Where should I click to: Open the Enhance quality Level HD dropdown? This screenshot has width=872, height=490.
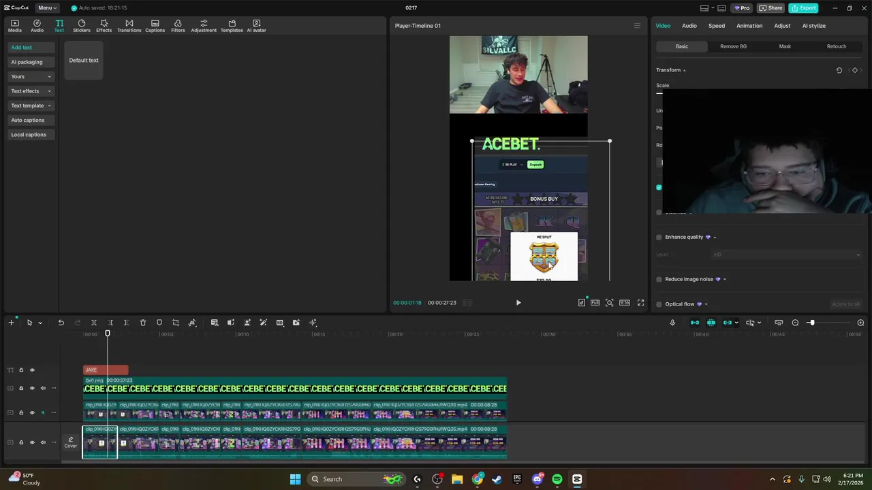(x=786, y=255)
